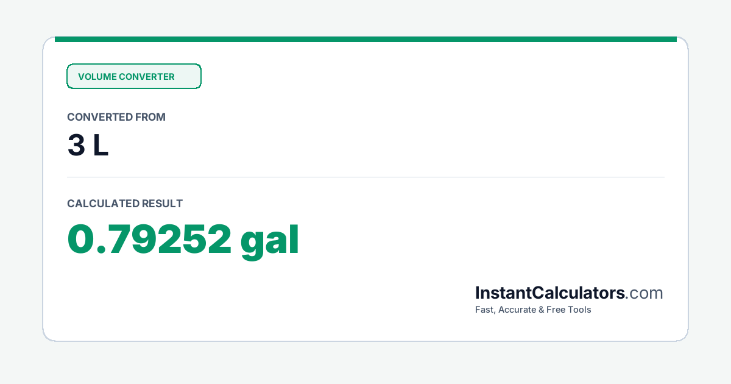Click the word Fast in tagline
Viewport: 731px width, 384px height.
point(484,310)
